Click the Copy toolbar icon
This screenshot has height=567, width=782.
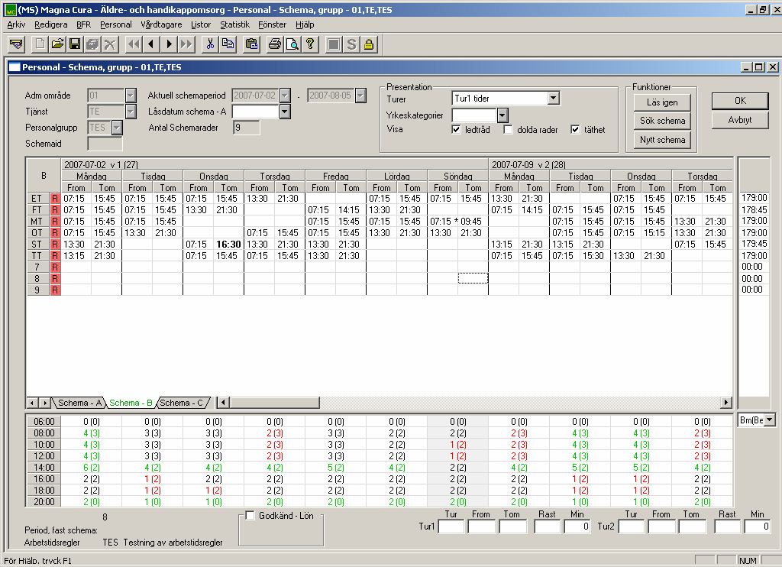click(x=228, y=44)
